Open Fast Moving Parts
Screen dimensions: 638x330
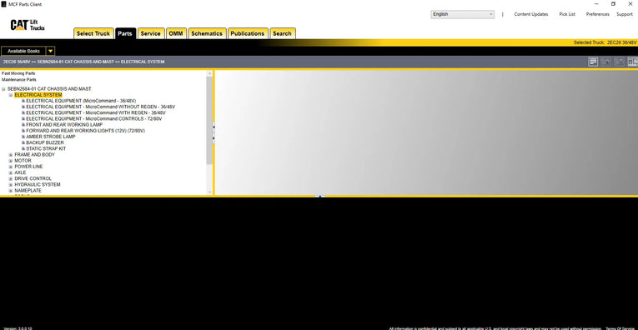pos(18,73)
